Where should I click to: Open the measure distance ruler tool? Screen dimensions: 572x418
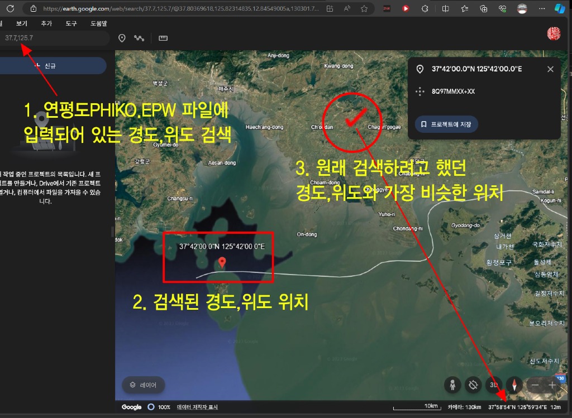point(163,38)
